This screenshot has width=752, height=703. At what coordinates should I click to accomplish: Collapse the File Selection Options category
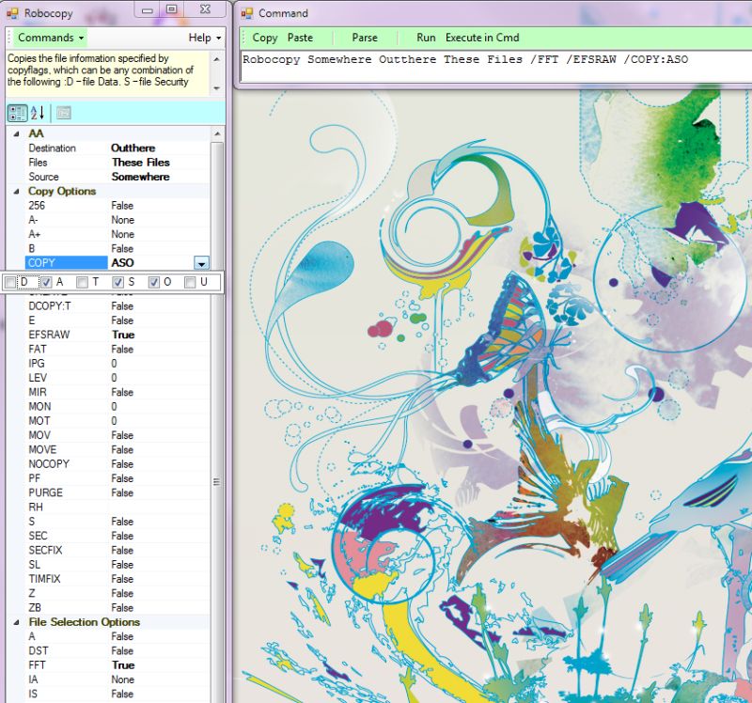coord(17,622)
